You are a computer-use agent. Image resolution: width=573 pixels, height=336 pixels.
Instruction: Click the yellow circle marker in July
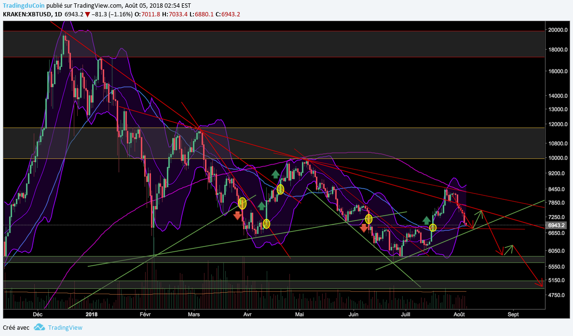[433, 227]
